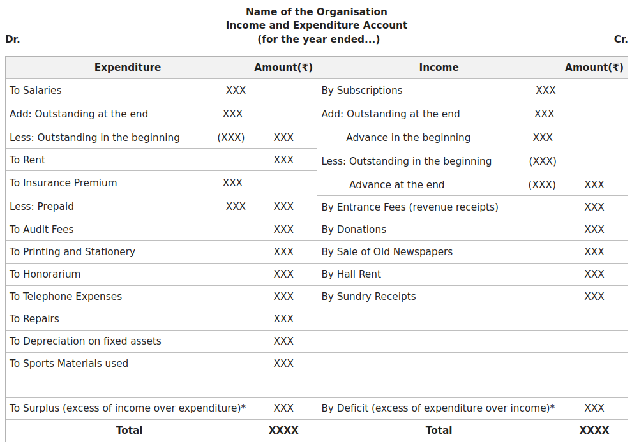Select the 'To Insurance Premium' entry
This screenshot has width=632, height=446.
click(x=63, y=183)
